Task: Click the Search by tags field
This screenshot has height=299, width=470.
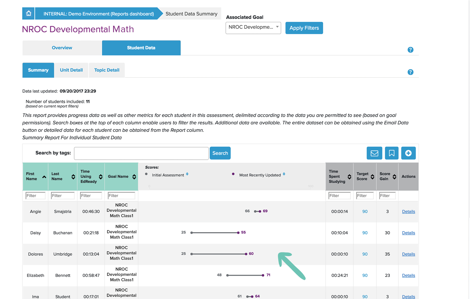Action: tap(141, 153)
